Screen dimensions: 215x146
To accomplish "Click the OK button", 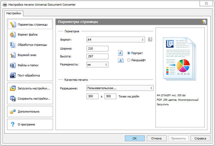I will tap(135, 138).
